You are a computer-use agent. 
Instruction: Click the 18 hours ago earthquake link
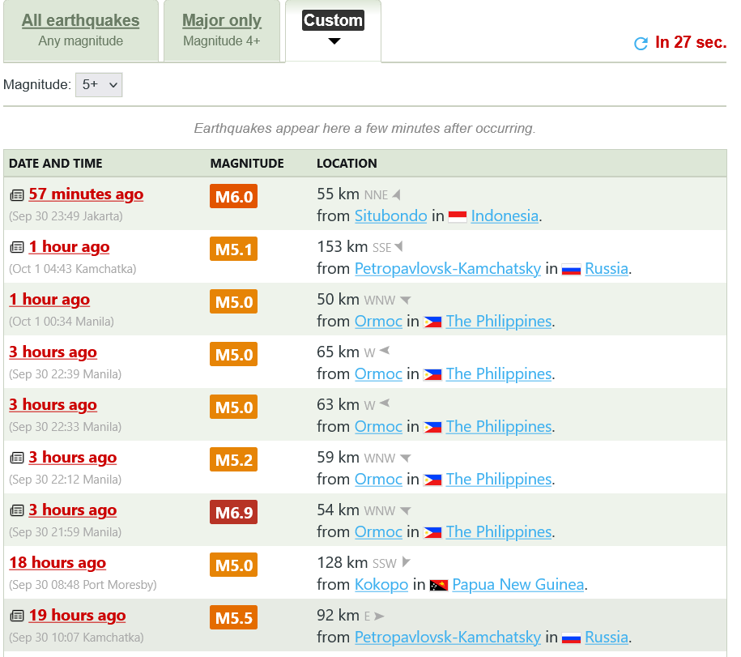pos(57,563)
